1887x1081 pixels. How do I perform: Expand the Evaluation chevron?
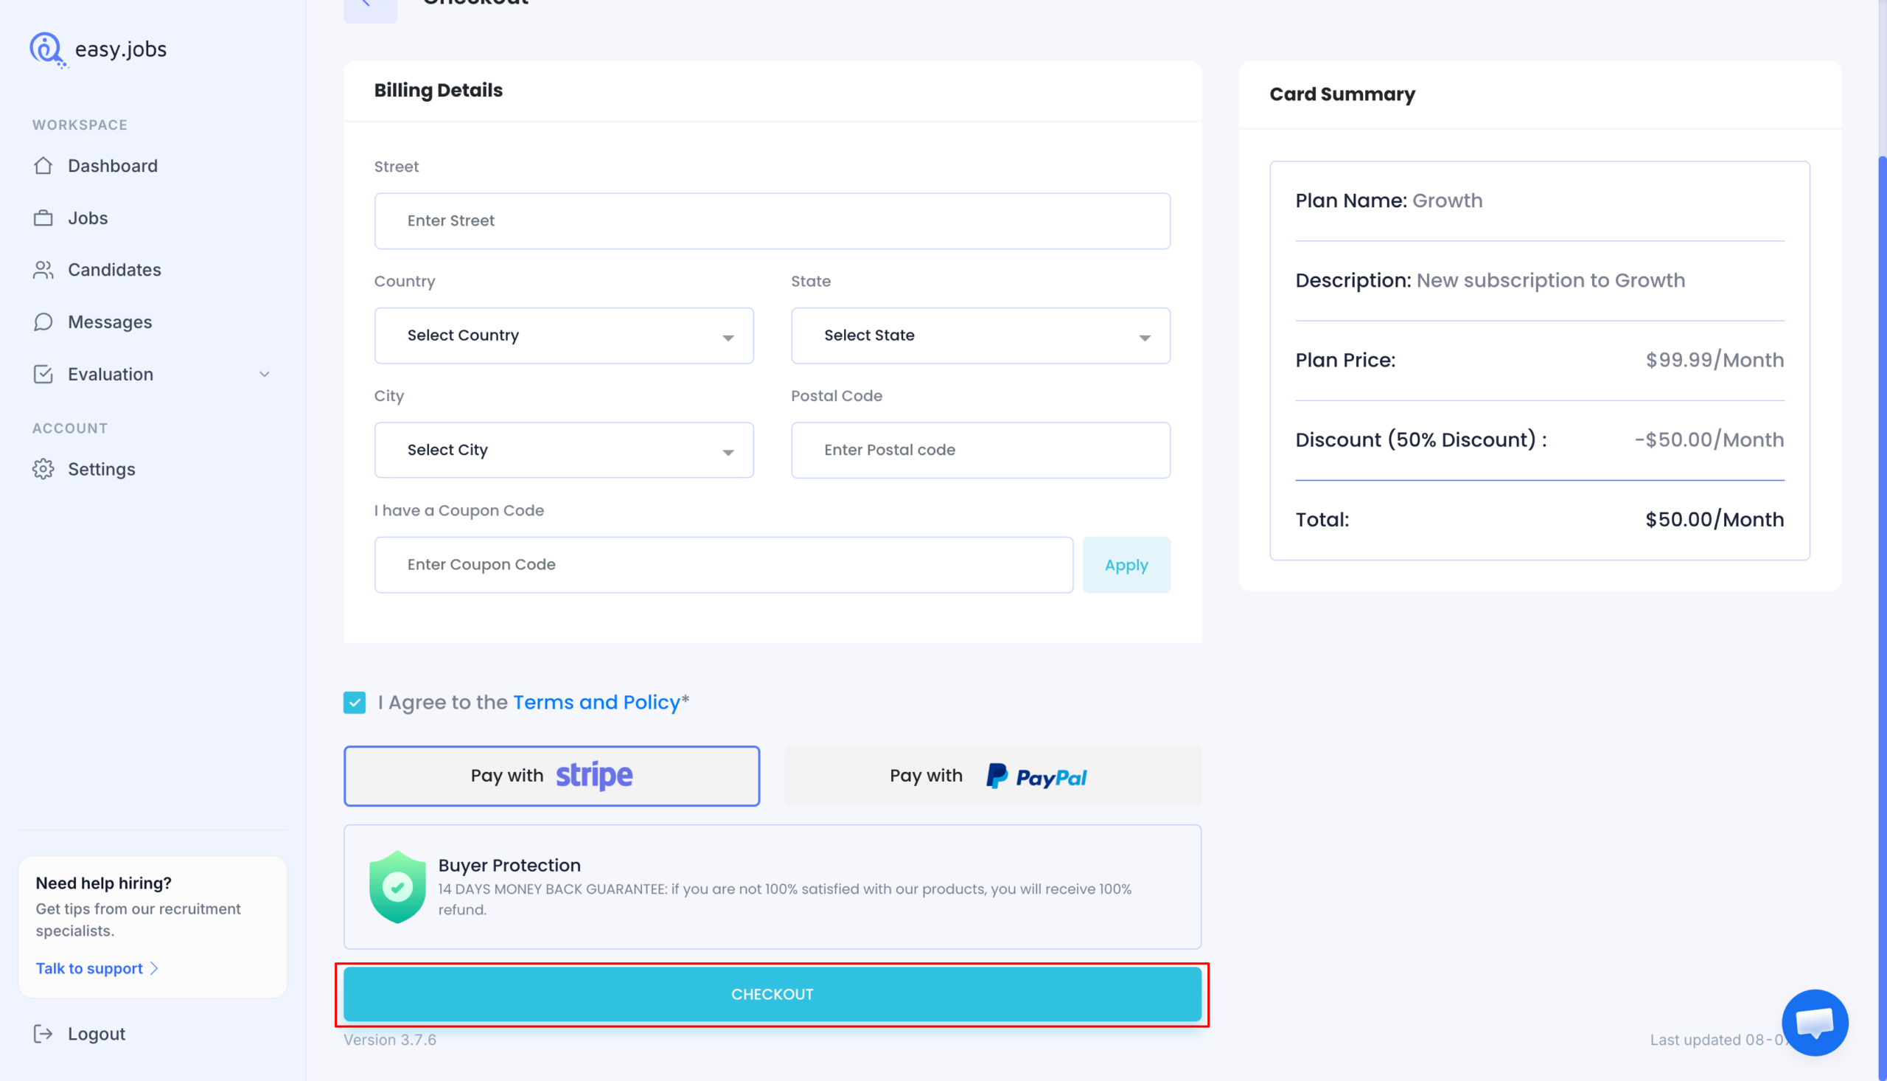pyautogui.click(x=264, y=374)
